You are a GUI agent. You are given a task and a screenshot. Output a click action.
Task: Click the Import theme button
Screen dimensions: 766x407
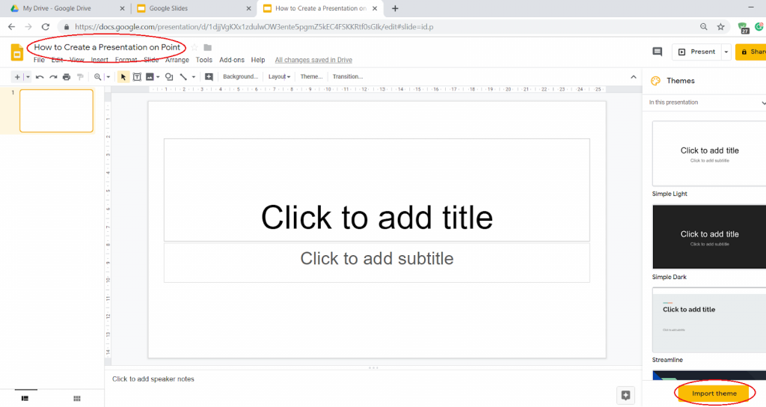pyautogui.click(x=714, y=394)
